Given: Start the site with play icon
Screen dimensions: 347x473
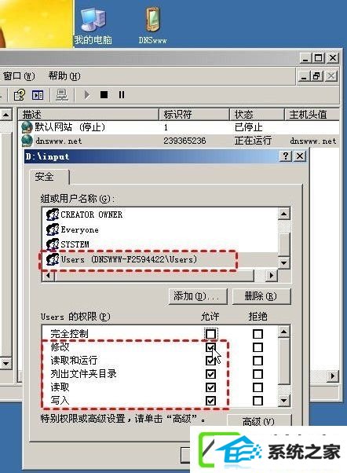Looking at the screenshot, I should 87,95.
